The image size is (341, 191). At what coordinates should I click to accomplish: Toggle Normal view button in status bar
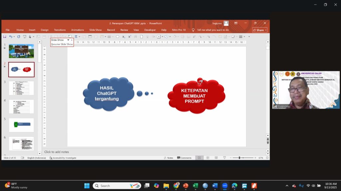pyautogui.click(x=199, y=158)
